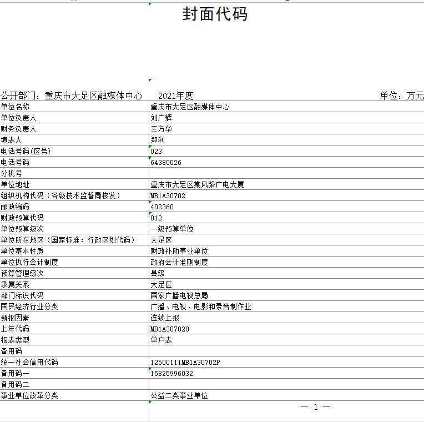Click the 单位负责人 label cell
The height and width of the screenshot is (422, 424).
point(74,118)
